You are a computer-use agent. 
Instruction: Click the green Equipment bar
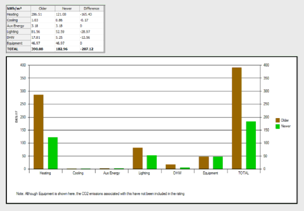tap(218, 163)
